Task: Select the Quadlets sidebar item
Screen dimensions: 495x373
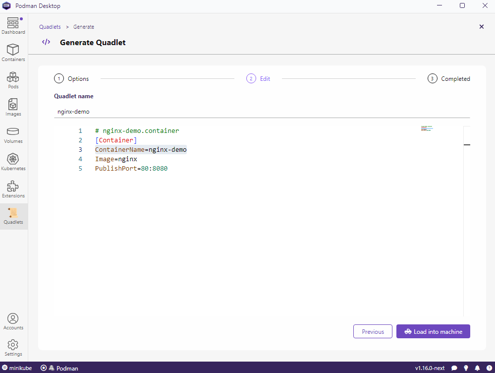Action: tap(13, 216)
